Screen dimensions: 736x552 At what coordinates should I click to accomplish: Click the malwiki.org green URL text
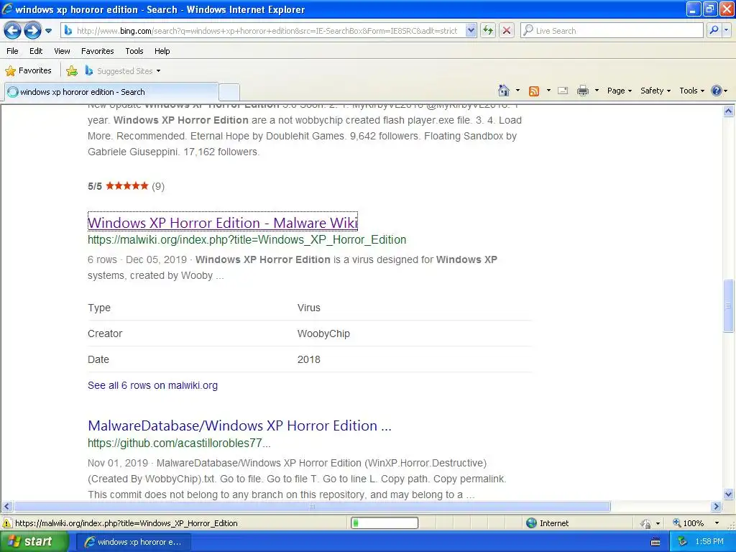(x=247, y=240)
